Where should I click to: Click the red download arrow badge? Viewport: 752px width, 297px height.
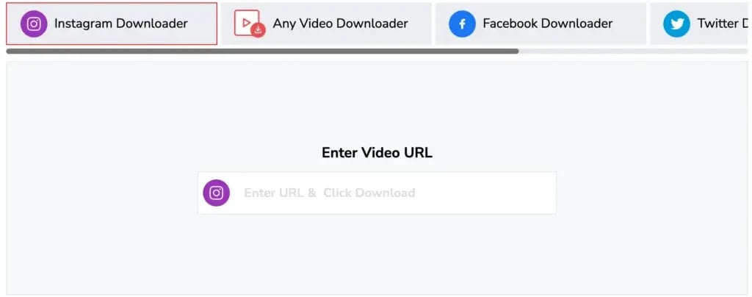pyautogui.click(x=258, y=30)
